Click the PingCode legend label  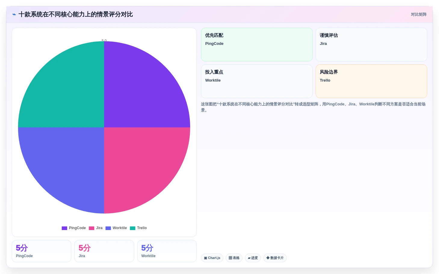[77, 228]
